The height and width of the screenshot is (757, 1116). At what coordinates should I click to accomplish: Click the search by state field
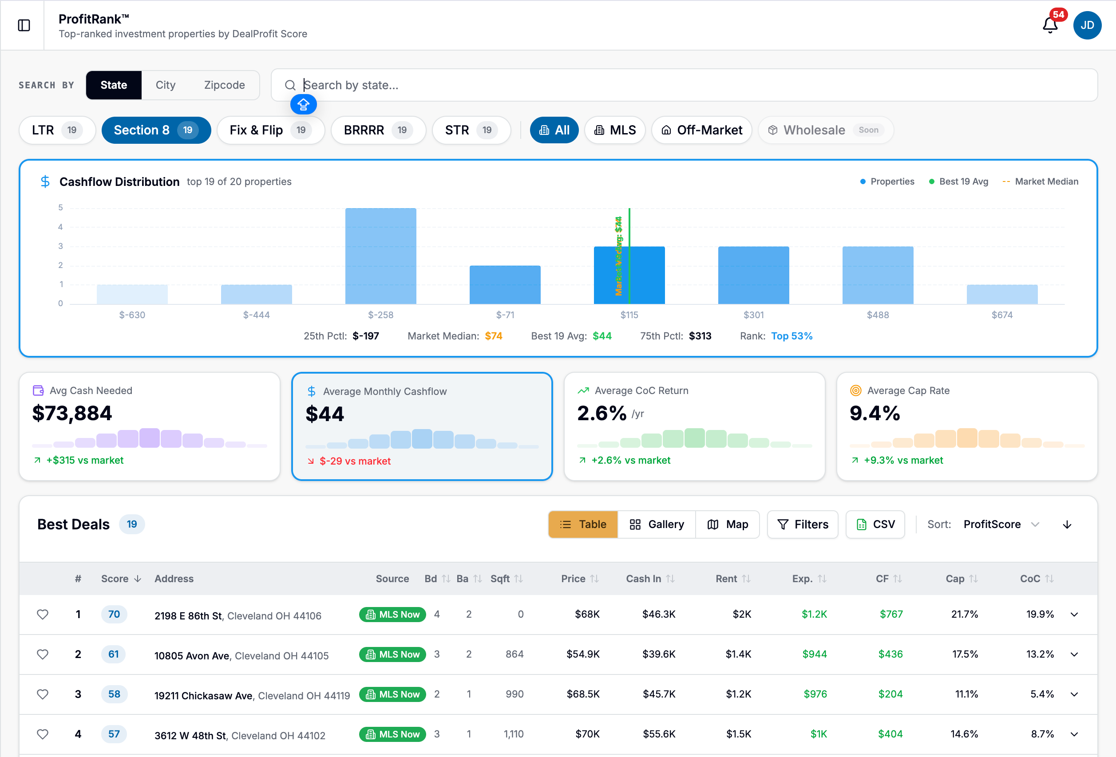[692, 85]
